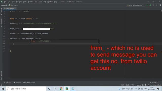162x91 pixels.
Task: Open the Windows notification center
Action: 158,89
